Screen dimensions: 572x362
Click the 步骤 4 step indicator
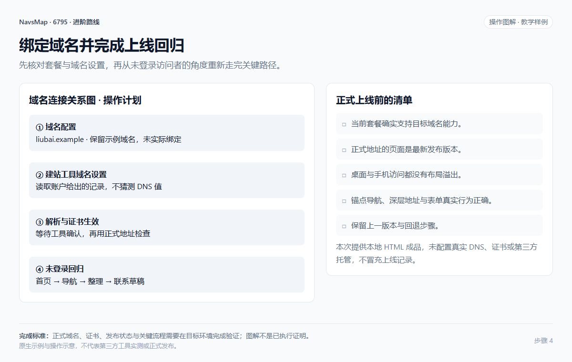tap(543, 341)
